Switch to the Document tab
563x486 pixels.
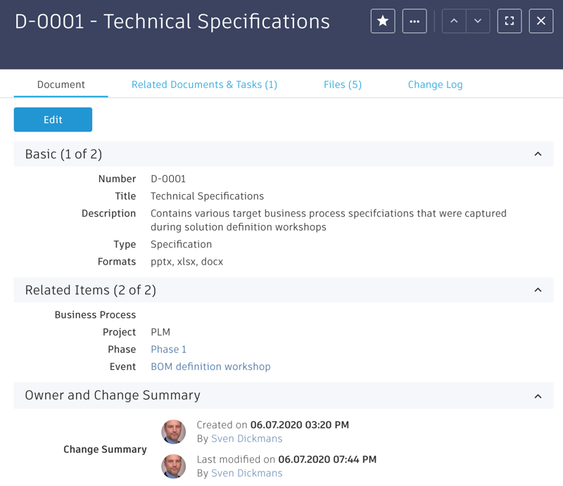point(61,84)
